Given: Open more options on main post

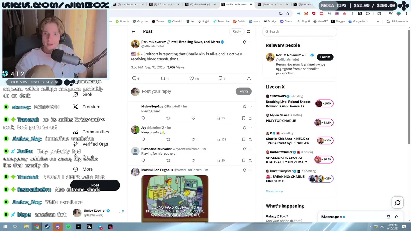Looking at the screenshot, I should click(250, 42).
